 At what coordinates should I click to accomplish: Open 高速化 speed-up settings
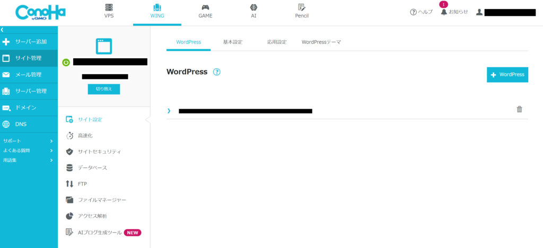click(x=85, y=136)
